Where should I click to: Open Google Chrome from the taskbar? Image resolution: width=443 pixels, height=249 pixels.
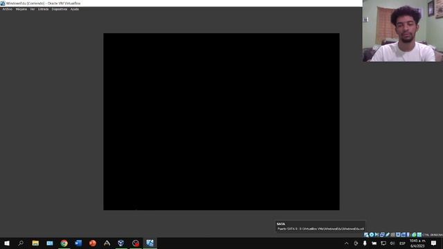click(x=64, y=243)
